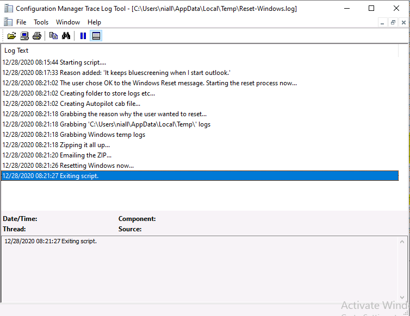
Task: Click the document icon beside File menu
Action: click(8, 22)
